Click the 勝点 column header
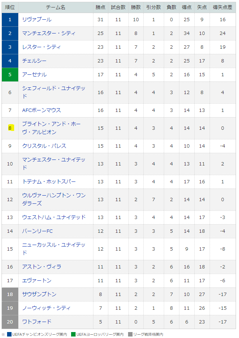This screenshot has width=239, height=338. (x=101, y=7)
